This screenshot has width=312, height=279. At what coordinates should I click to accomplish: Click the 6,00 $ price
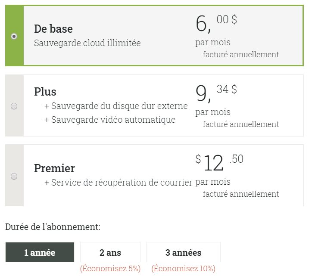[216, 24]
